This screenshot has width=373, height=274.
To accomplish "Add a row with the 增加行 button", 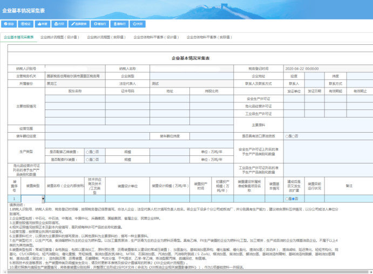I will pos(100,24).
